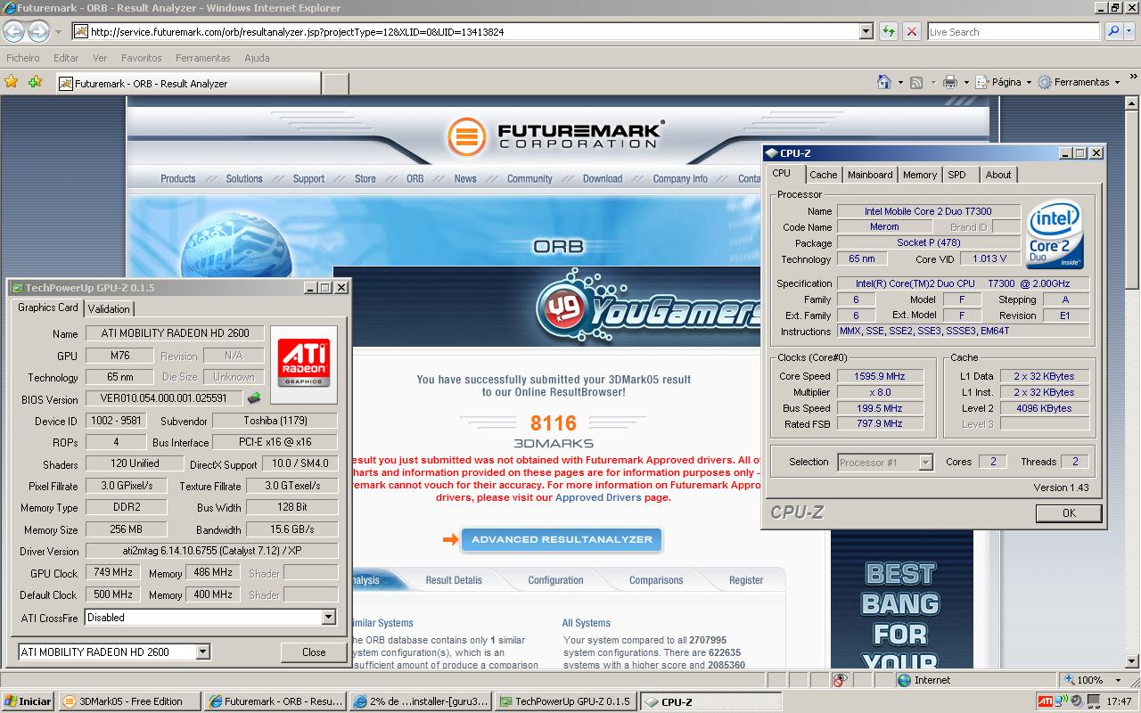Click the installer 2% taskbar item

(420, 701)
